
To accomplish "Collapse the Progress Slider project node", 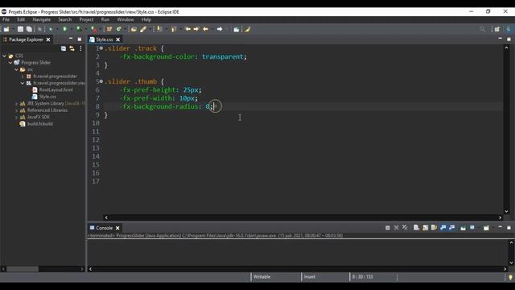I will [x=10, y=63].
